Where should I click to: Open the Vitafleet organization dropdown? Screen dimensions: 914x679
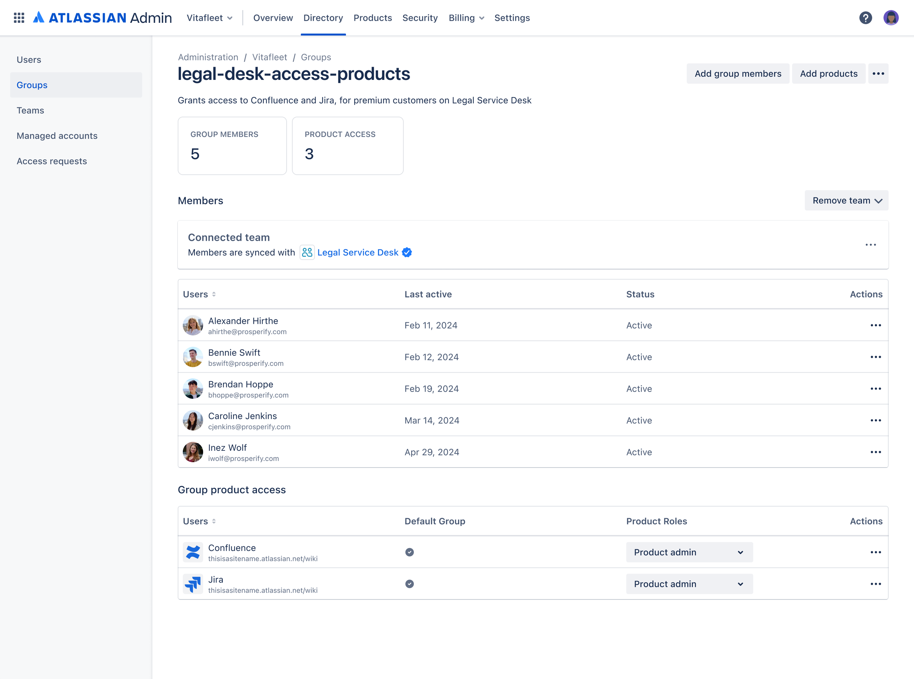209,18
